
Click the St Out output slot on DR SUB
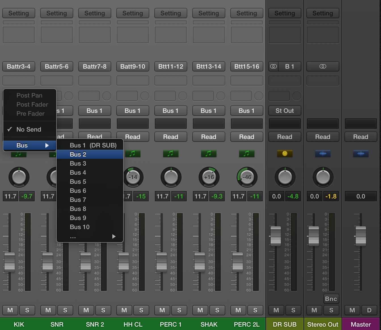pyautogui.click(x=285, y=111)
